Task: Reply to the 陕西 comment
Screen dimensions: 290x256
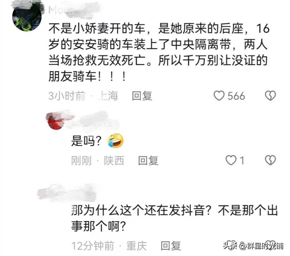Action: [148, 160]
